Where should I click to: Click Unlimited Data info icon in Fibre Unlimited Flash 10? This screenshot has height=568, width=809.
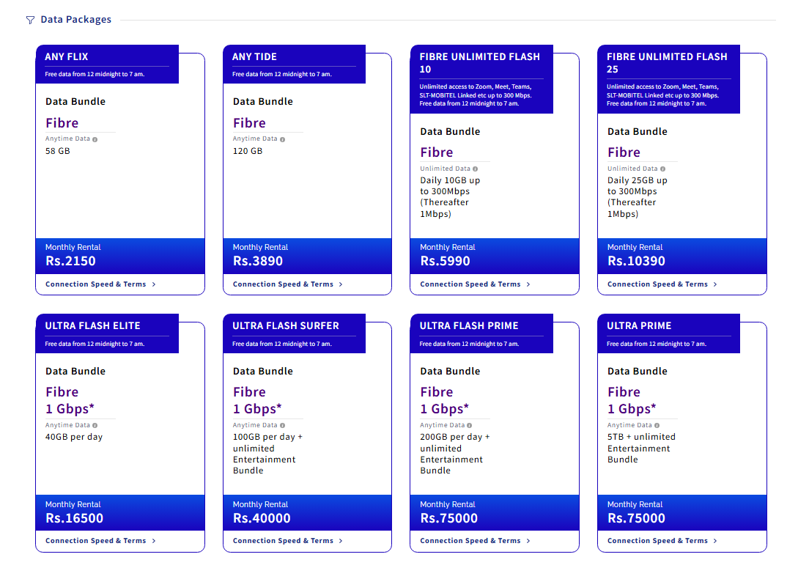pyautogui.click(x=475, y=169)
